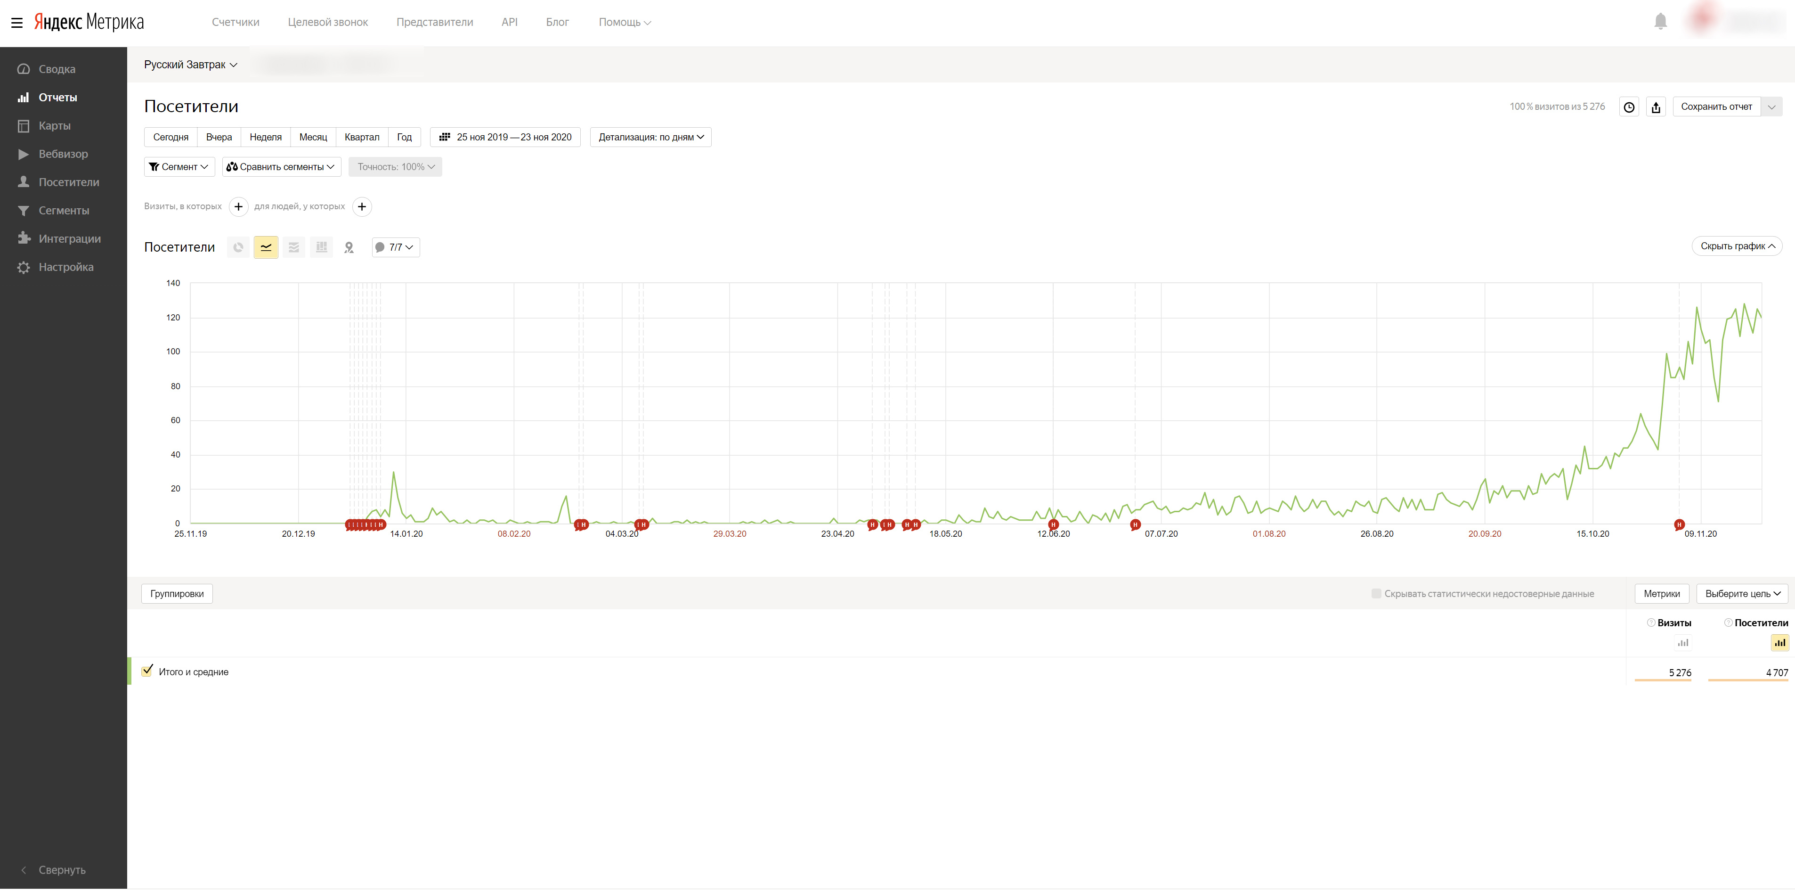Screen dimensions: 1795x892
Task: Click the export report icon
Action: 1657,106
